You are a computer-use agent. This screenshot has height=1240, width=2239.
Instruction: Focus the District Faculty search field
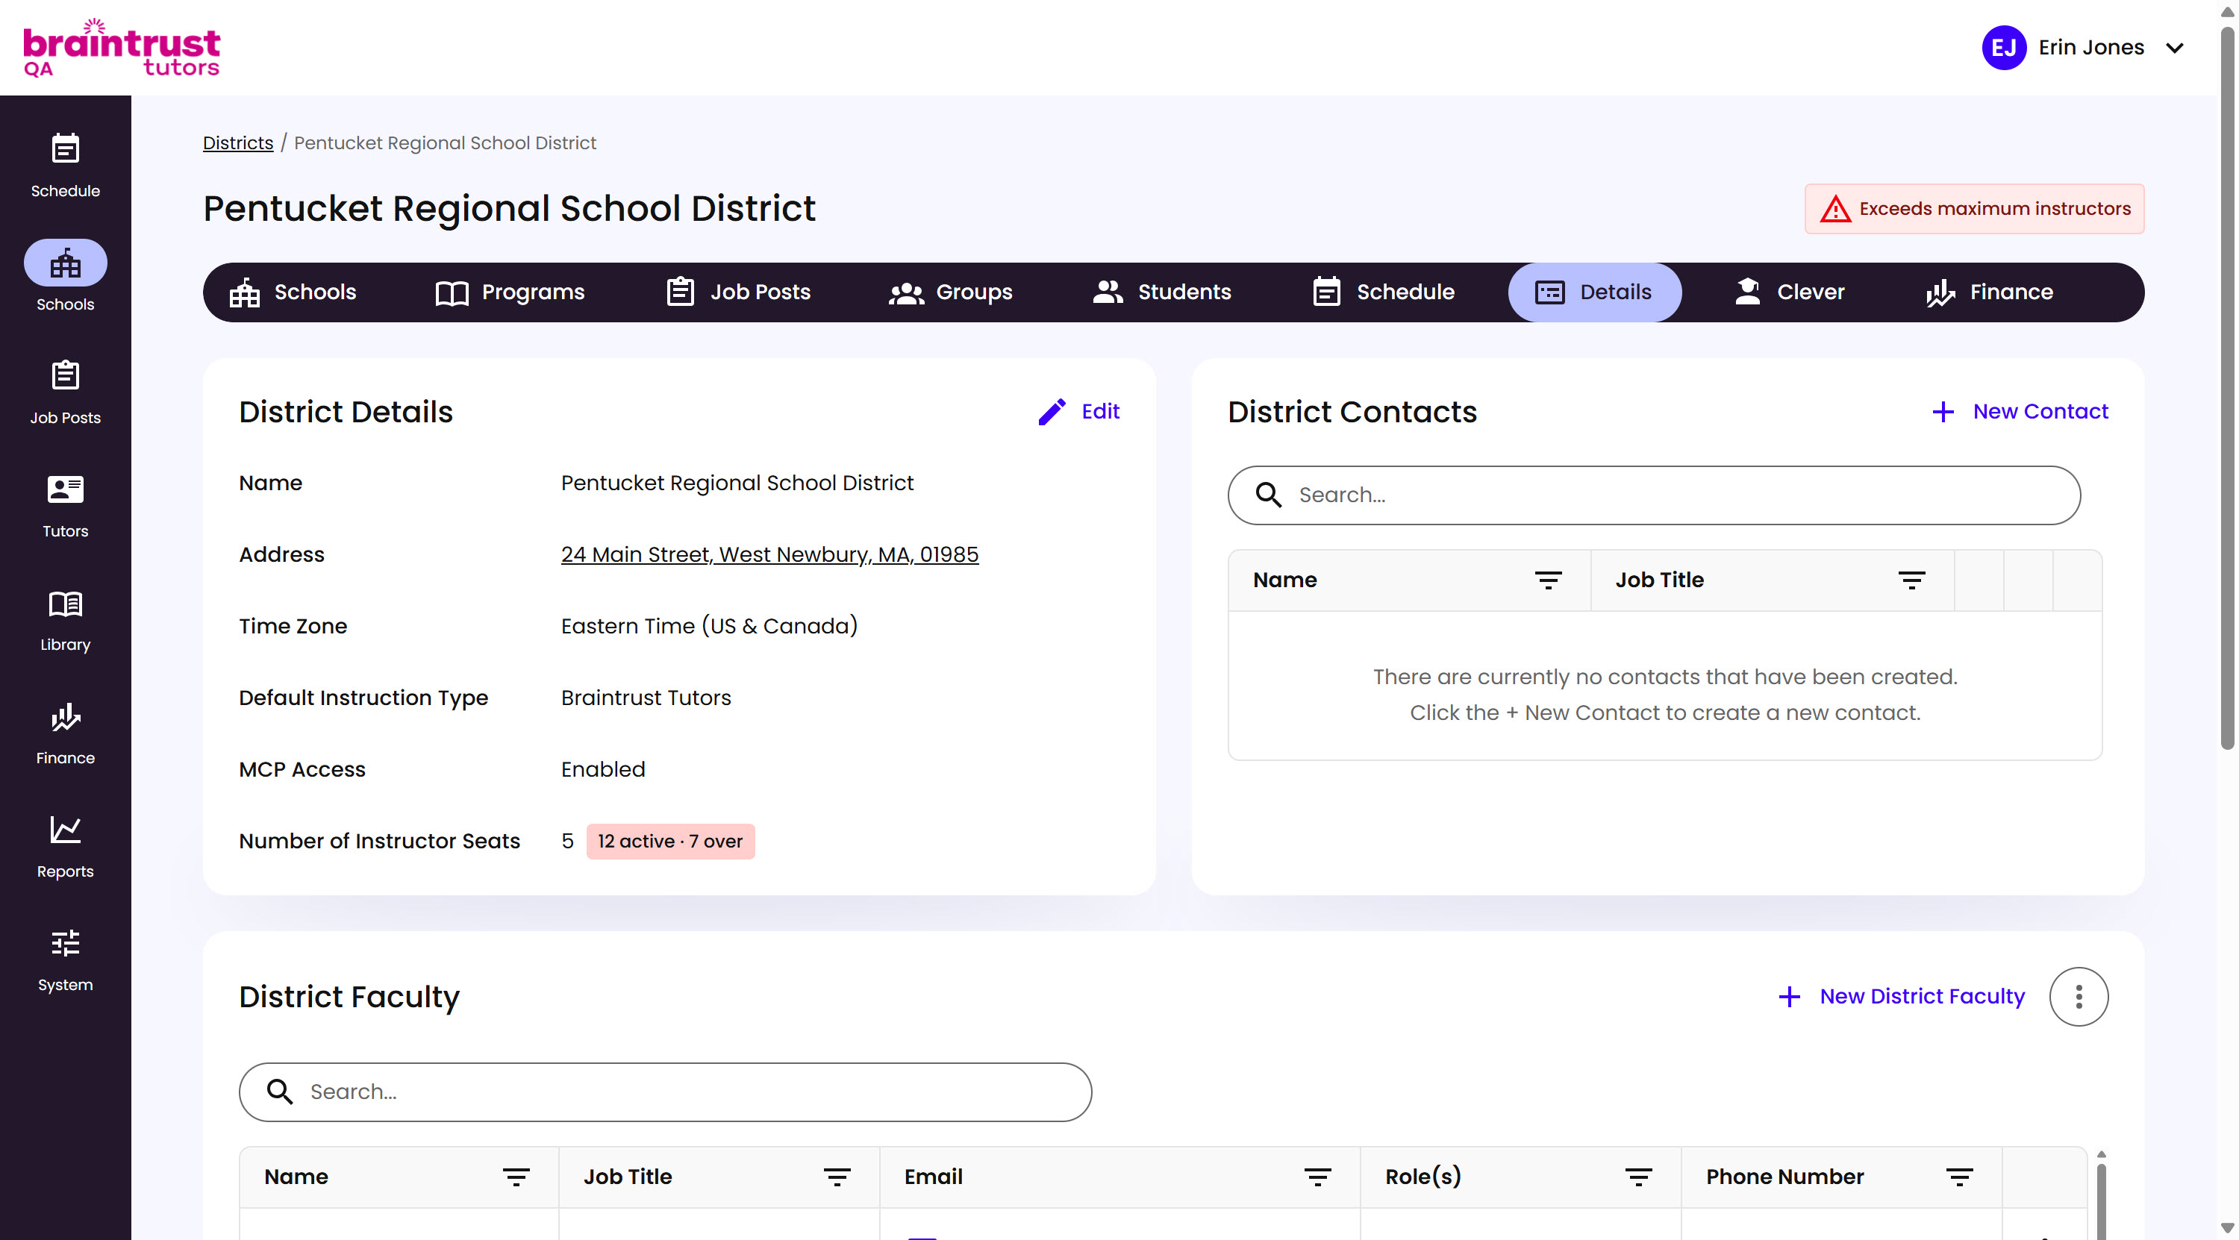click(665, 1092)
